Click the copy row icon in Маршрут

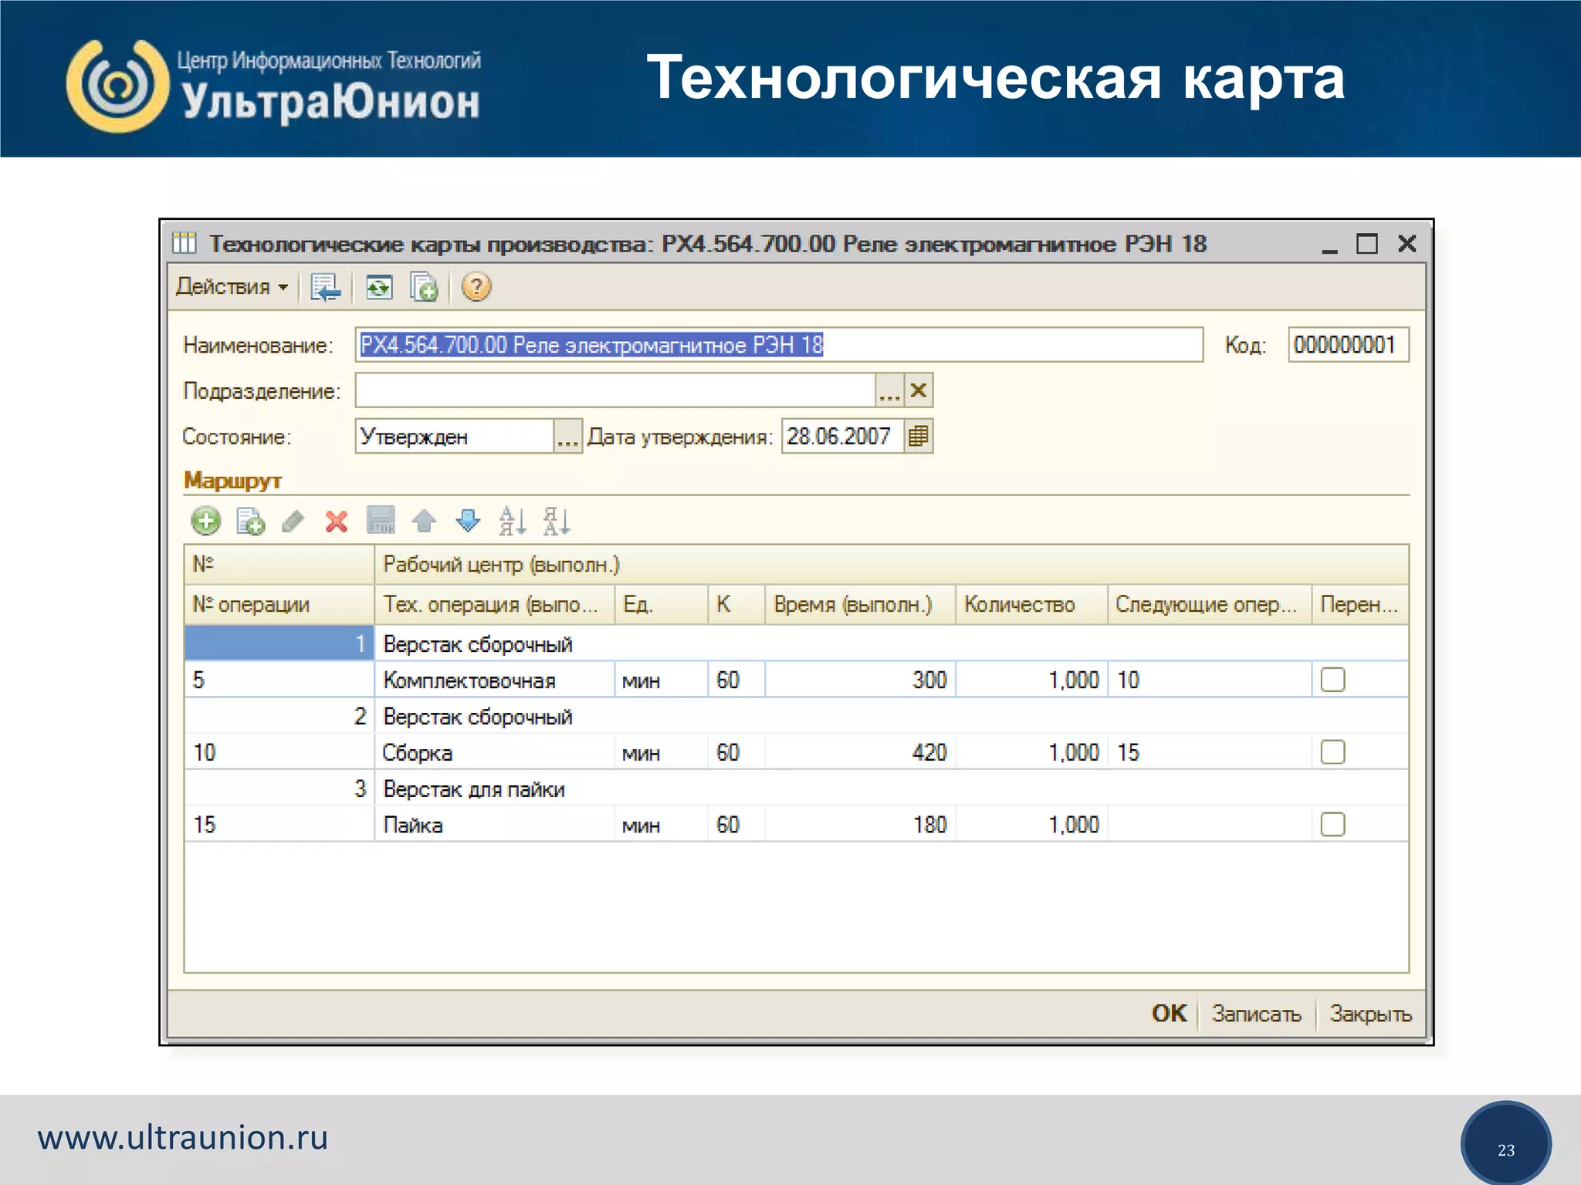tap(250, 522)
